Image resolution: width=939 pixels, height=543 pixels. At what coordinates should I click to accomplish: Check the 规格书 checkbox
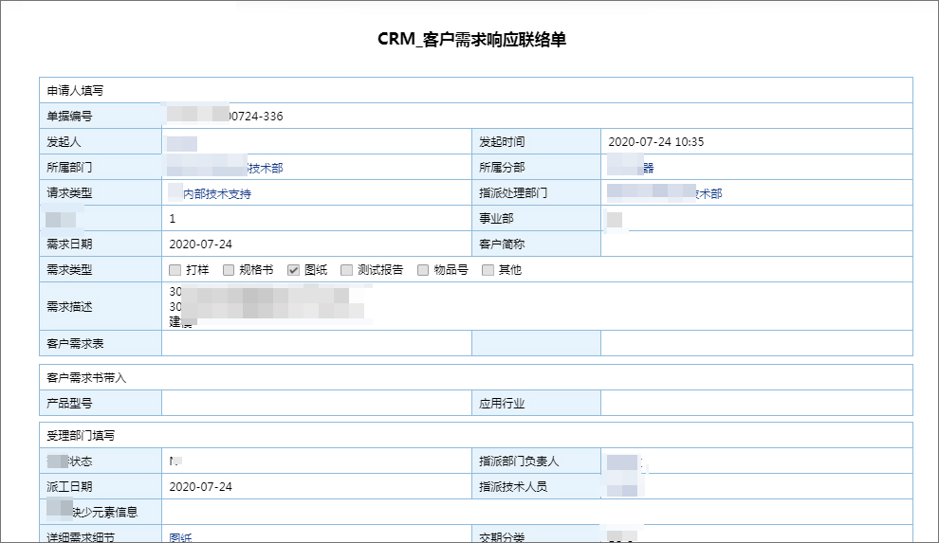[229, 270]
